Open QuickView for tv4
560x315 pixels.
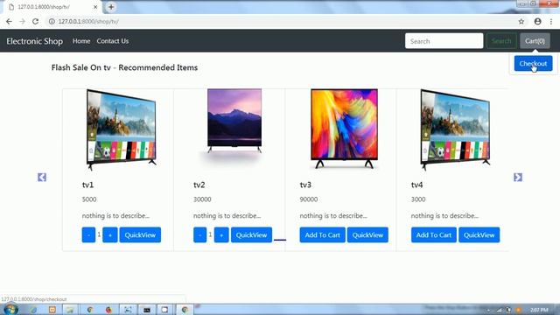click(479, 235)
